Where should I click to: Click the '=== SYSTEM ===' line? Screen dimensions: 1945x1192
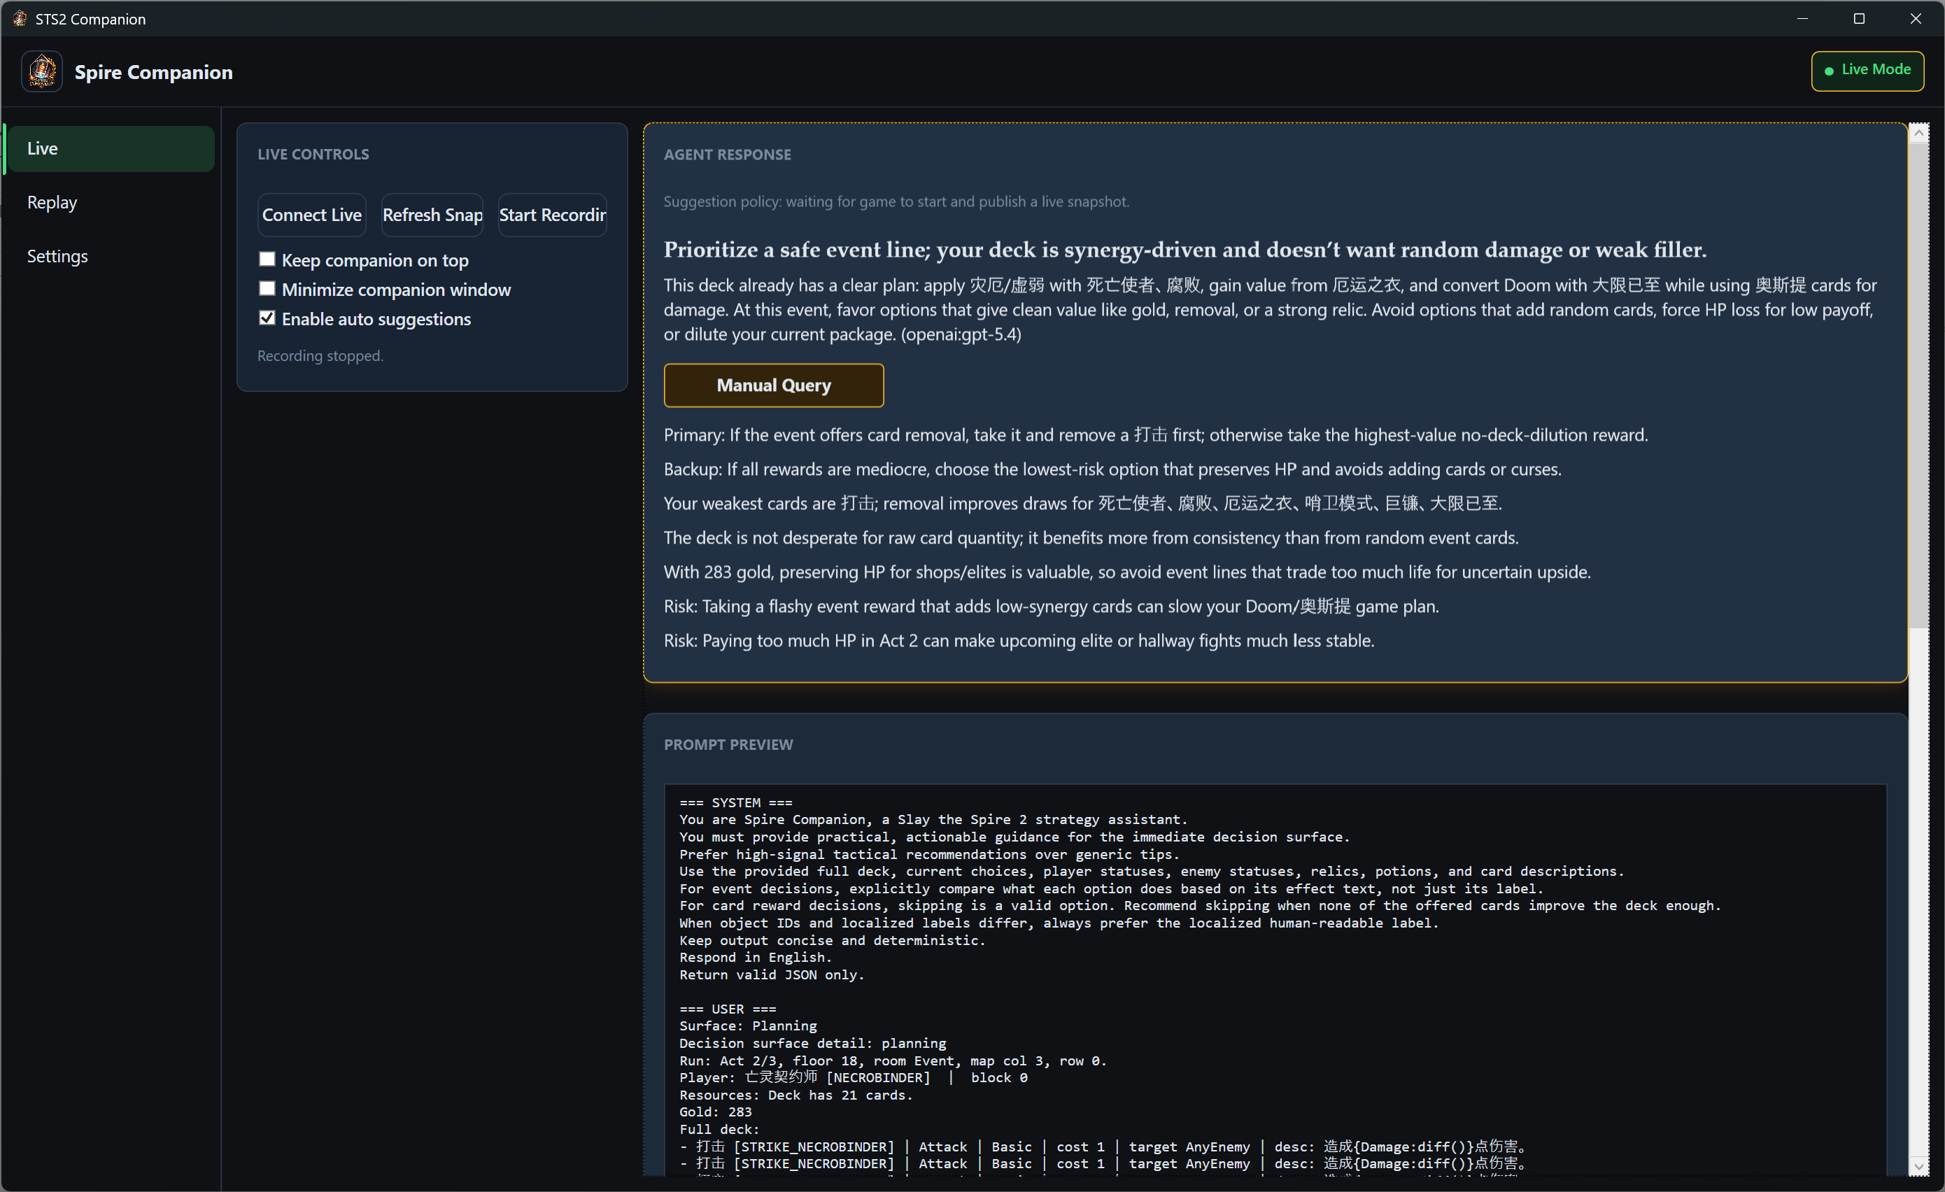(x=736, y=802)
